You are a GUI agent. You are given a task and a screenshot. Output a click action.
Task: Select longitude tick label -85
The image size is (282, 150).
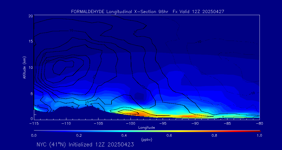pos(227,123)
